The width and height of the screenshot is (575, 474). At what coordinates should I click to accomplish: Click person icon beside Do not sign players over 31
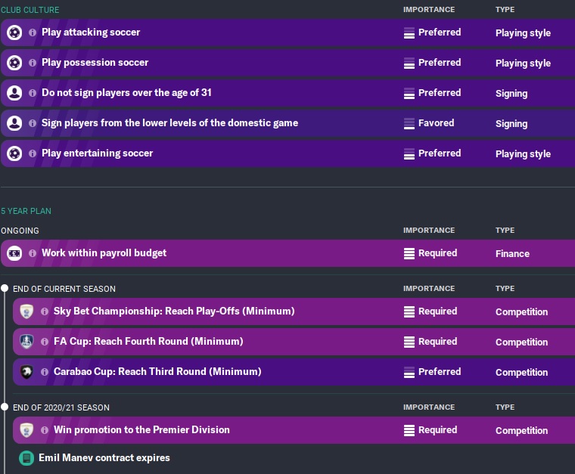(x=14, y=93)
